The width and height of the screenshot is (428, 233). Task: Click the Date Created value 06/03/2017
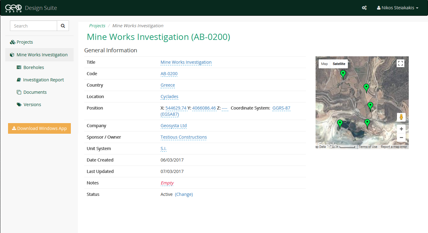pyautogui.click(x=172, y=160)
